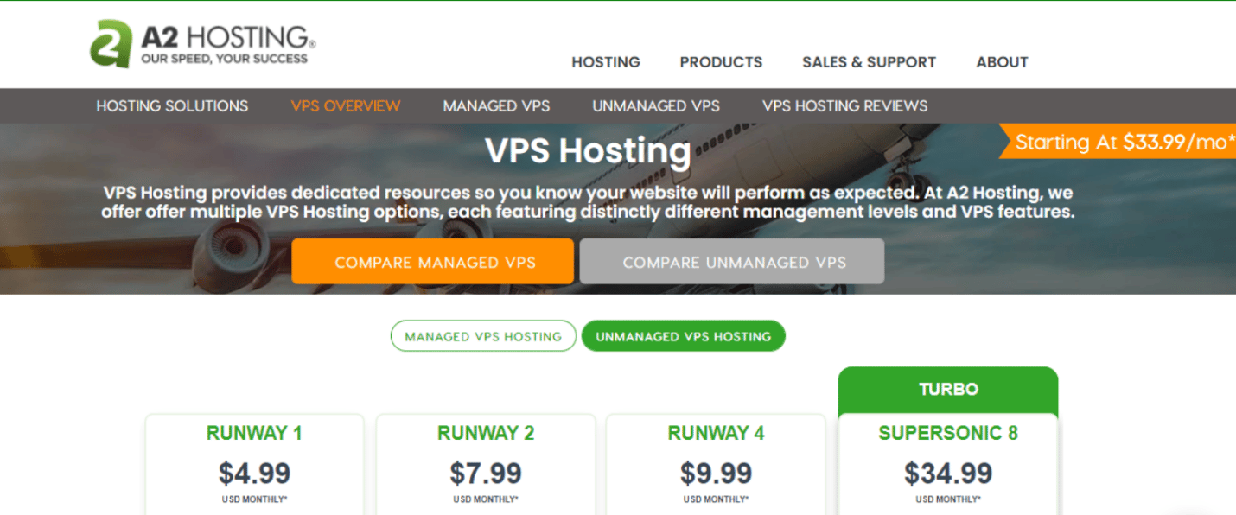Open the Managed VPS page
This screenshot has width=1236, height=515.
[x=496, y=106]
